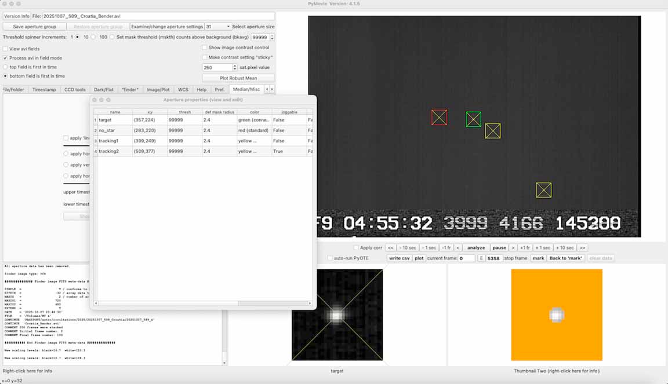Adjust the sat.pixel value stepper
This screenshot has width=668, height=384.
(x=235, y=68)
